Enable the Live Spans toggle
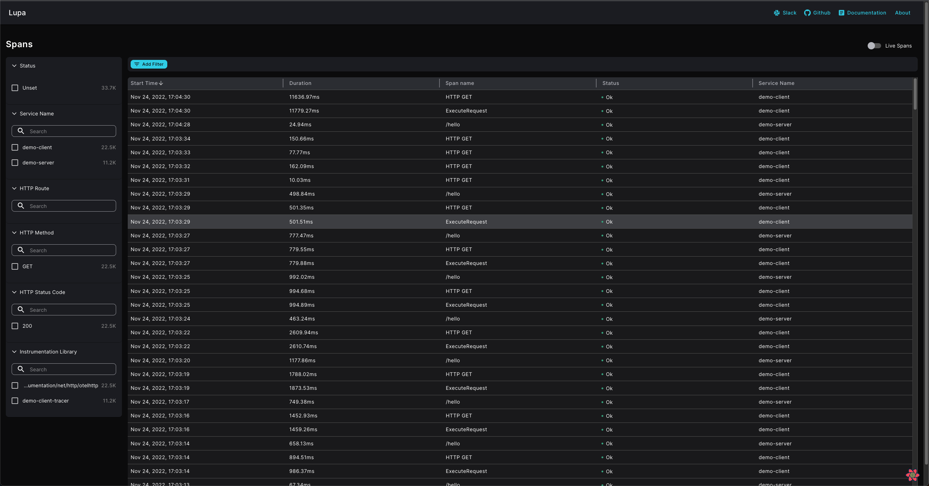Screen dimensions: 929x486 coord(874,46)
